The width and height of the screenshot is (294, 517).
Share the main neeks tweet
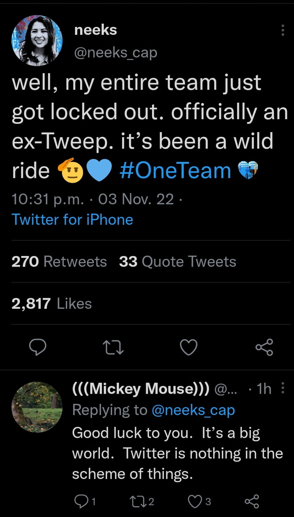pyautogui.click(x=264, y=347)
